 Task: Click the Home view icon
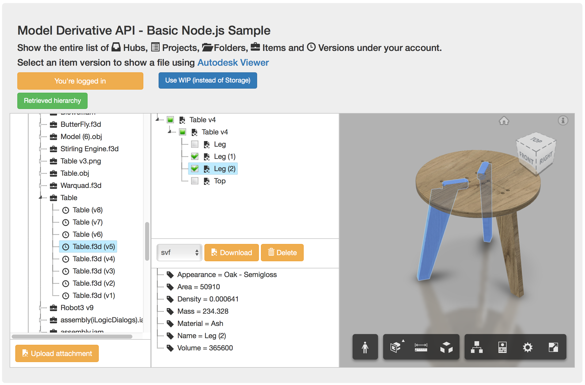504,121
